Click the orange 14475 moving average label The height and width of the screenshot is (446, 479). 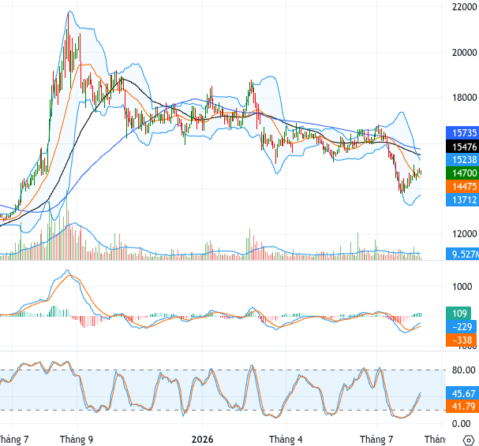coord(462,187)
